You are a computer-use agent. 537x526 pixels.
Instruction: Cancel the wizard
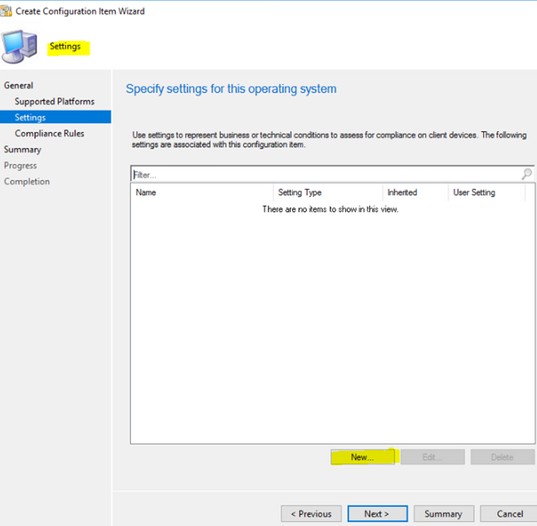[509, 513]
